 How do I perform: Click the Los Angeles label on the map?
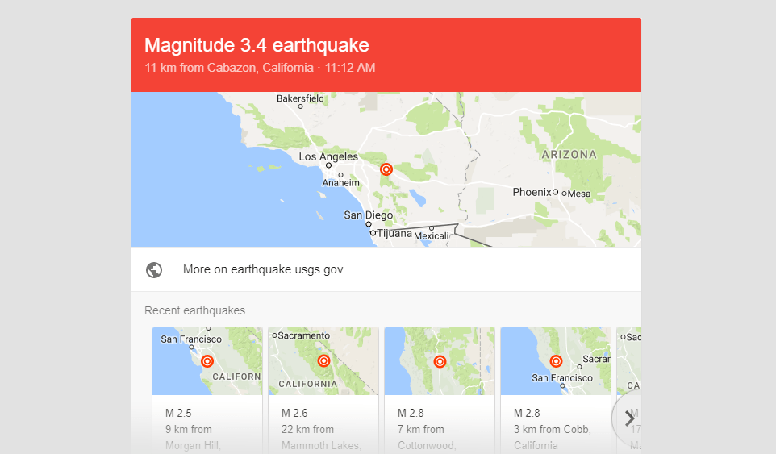coord(328,156)
